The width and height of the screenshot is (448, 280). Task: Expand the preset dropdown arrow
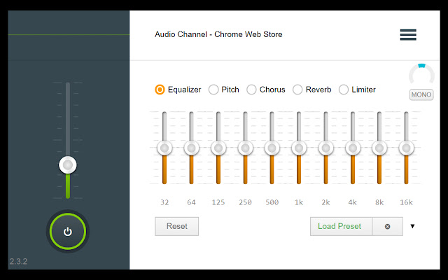tap(413, 226)
